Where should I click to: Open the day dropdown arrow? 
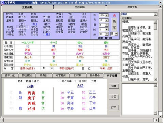pyautogui.click(x=107, y=25)
